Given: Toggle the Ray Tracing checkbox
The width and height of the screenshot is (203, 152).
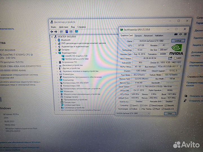Looking at the screenshot, I should pyautogui.click(x=141, y=109).
